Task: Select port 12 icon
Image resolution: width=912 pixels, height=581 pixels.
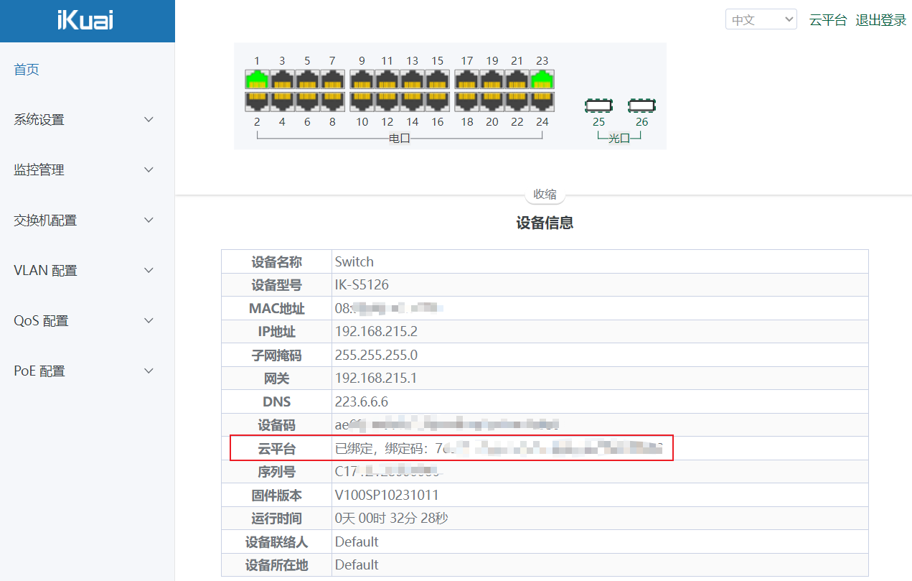Action: [x=387, y=101]
